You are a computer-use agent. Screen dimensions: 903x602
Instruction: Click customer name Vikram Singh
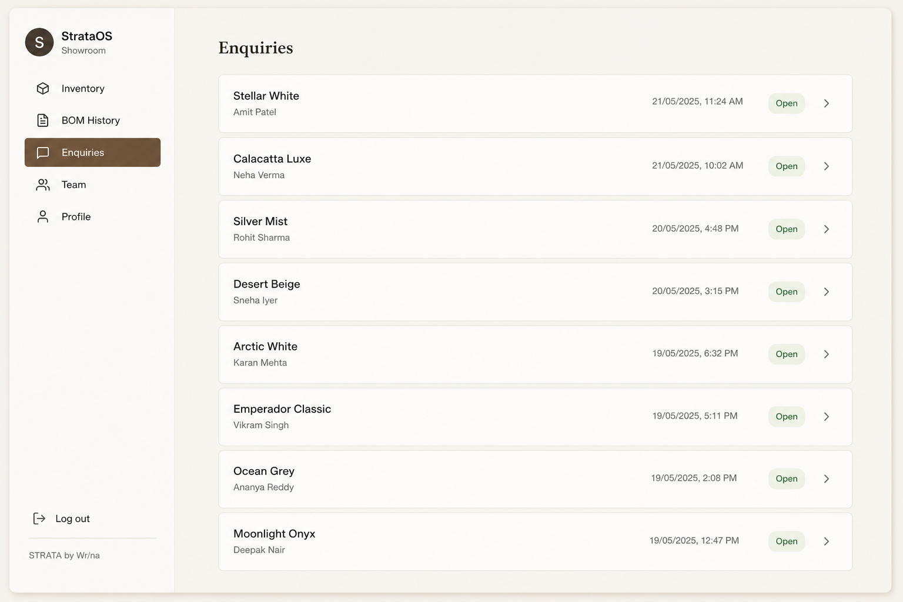tap(261, 425)
